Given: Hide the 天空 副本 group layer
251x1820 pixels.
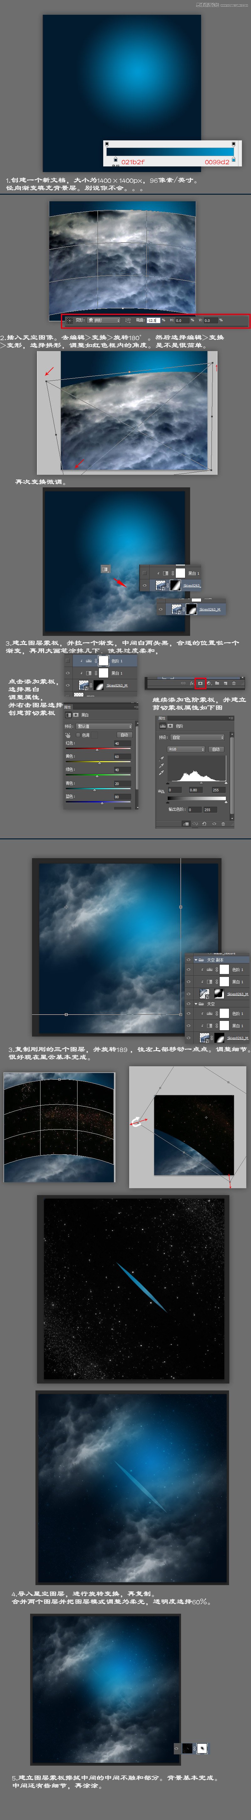Looking at the screenshot, I should pyautogui.click(x=189, y=960).
